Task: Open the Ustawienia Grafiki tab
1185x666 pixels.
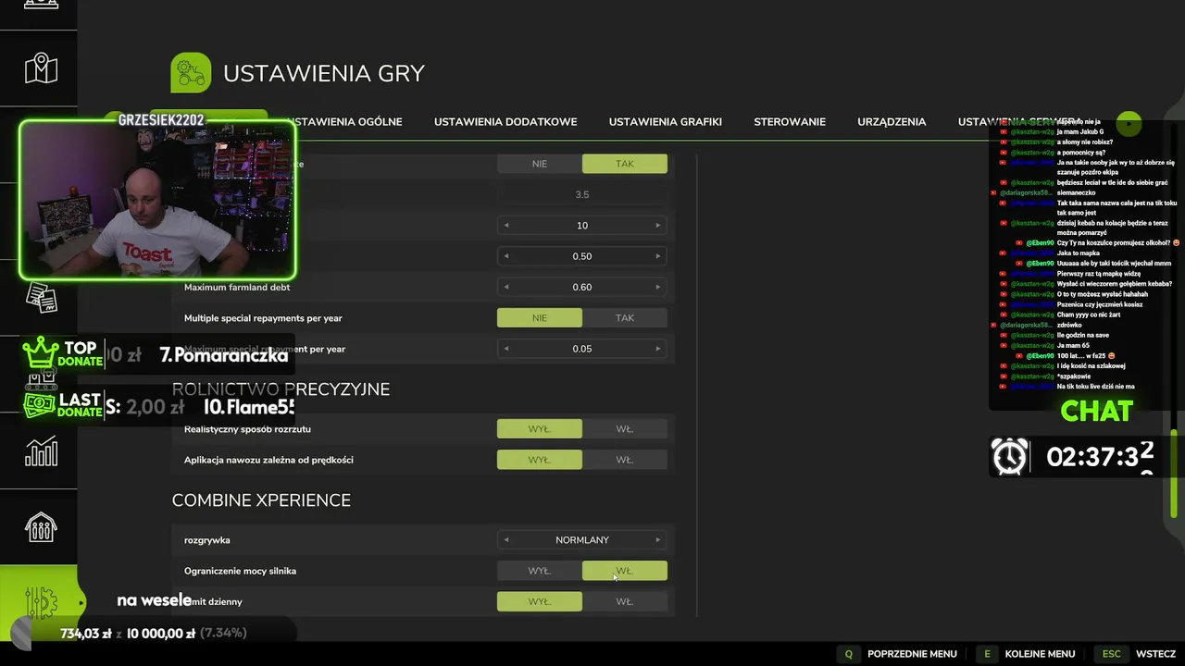Action: 666,122
